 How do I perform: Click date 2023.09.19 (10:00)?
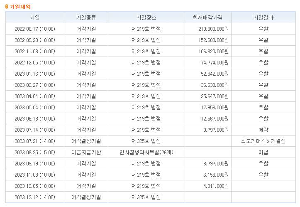coord(35,163)
